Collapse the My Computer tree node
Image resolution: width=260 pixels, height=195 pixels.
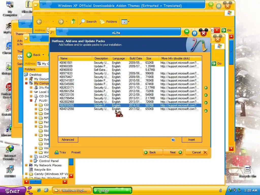coord(26,83)
